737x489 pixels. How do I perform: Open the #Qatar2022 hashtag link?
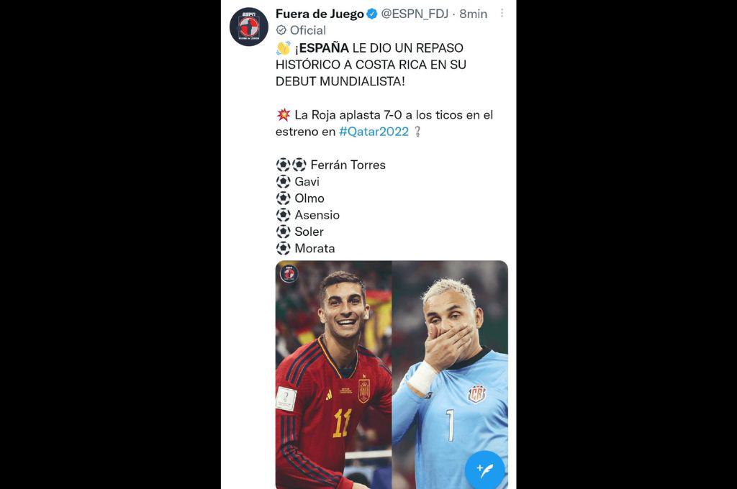pos(374,132)
